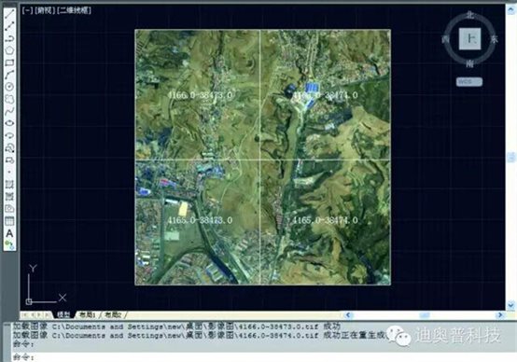Select the Revision Cloud tool
Viewport: 517px width, 362px height.
pyautogui.click(x=9, y=99)
